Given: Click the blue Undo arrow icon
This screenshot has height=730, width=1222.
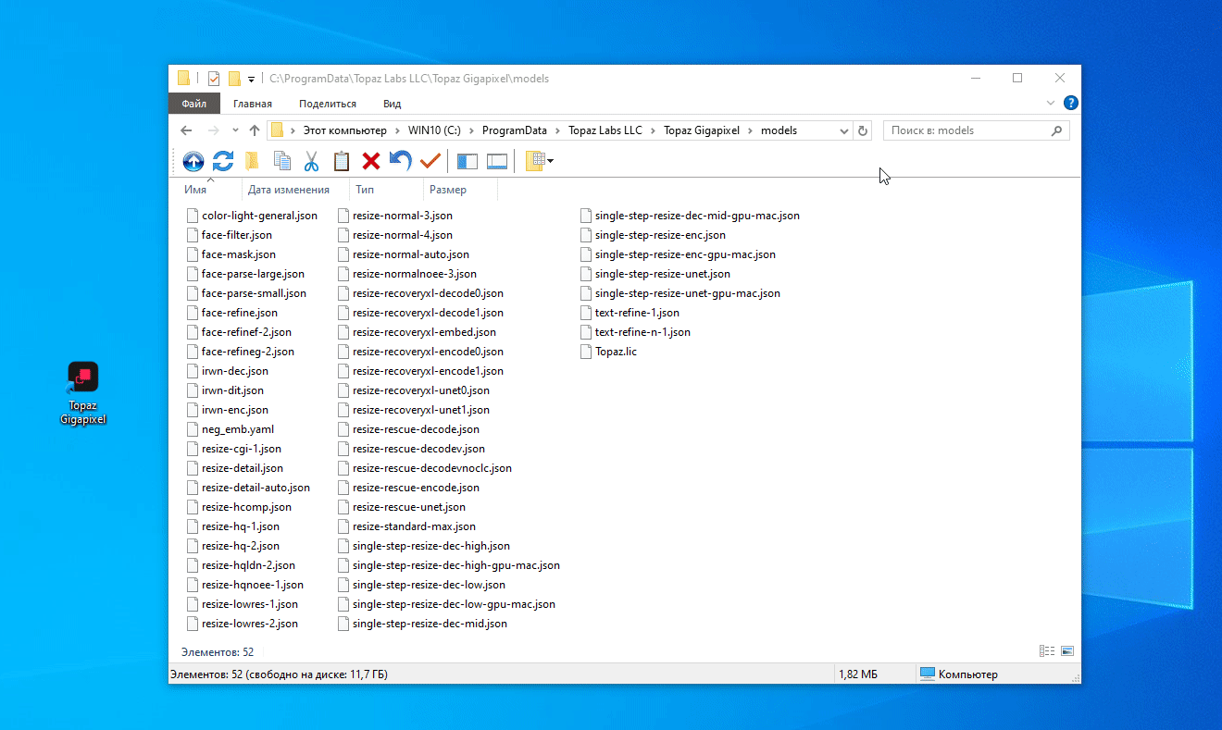Looking at the screenshot, I should tap(400, 161).
